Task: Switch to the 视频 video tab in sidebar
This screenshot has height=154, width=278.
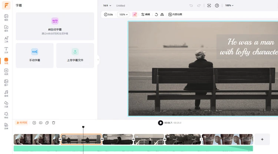Action: [x=6, y=72]
